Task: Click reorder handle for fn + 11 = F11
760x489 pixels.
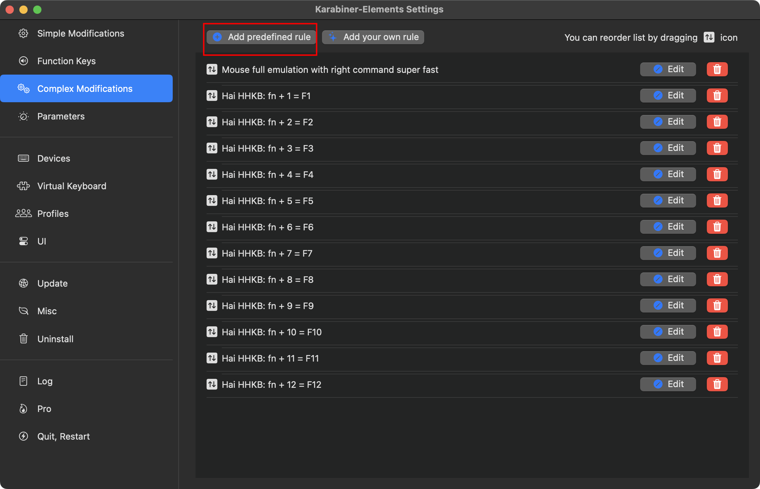Action: (212, 358)
